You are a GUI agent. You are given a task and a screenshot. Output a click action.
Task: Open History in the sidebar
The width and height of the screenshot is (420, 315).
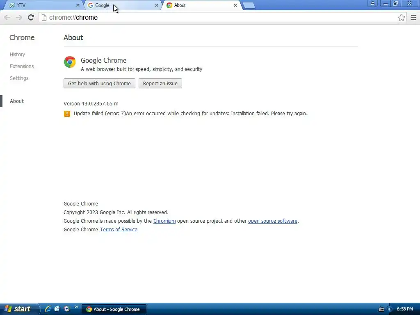[17, 55]
